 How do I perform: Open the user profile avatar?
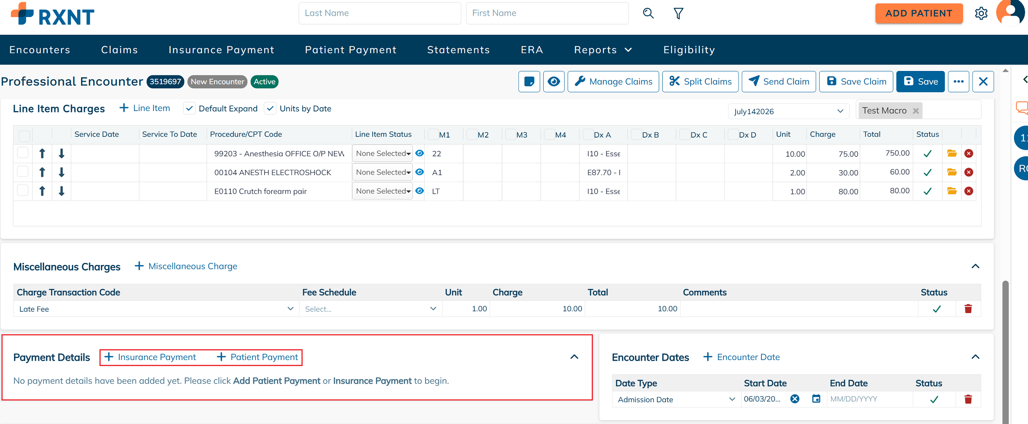[x=1011, y=12]
